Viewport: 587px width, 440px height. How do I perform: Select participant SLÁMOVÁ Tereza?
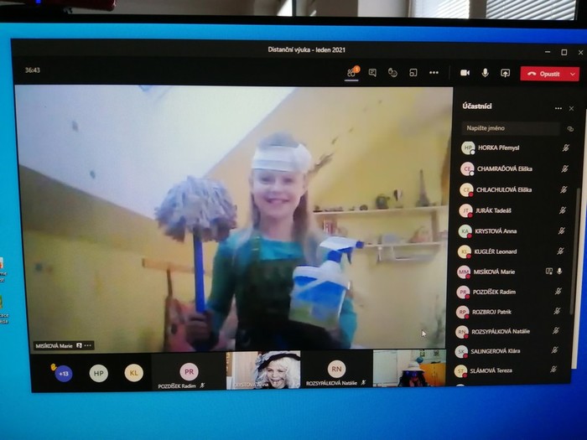pyautogui.click(x=506, y=370)
